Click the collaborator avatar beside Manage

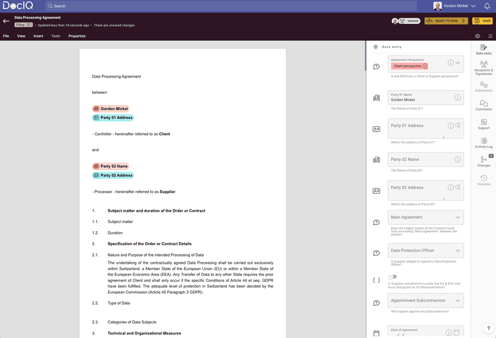(395, 21)
